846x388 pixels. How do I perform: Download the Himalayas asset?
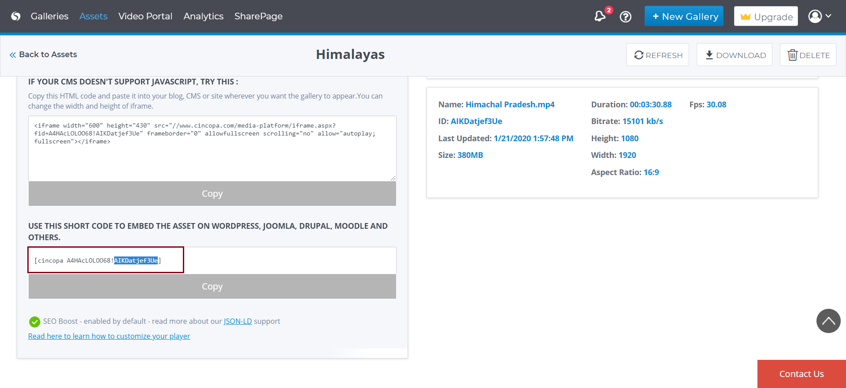click(735, 55)
